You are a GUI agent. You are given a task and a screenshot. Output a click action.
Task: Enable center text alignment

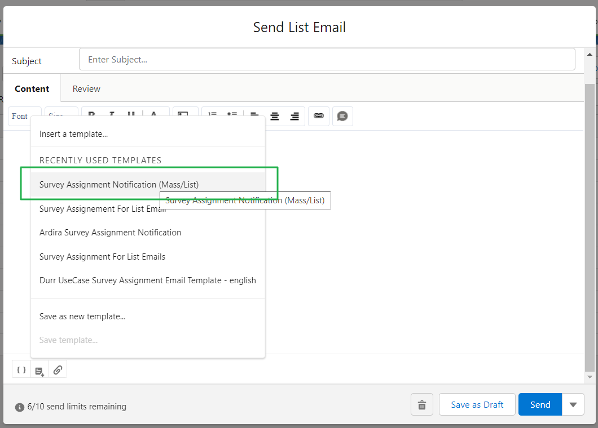pos(274,116)
